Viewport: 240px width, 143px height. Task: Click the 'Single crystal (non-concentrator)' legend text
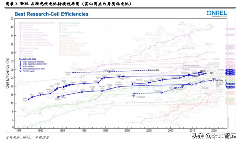pos(35,64)
